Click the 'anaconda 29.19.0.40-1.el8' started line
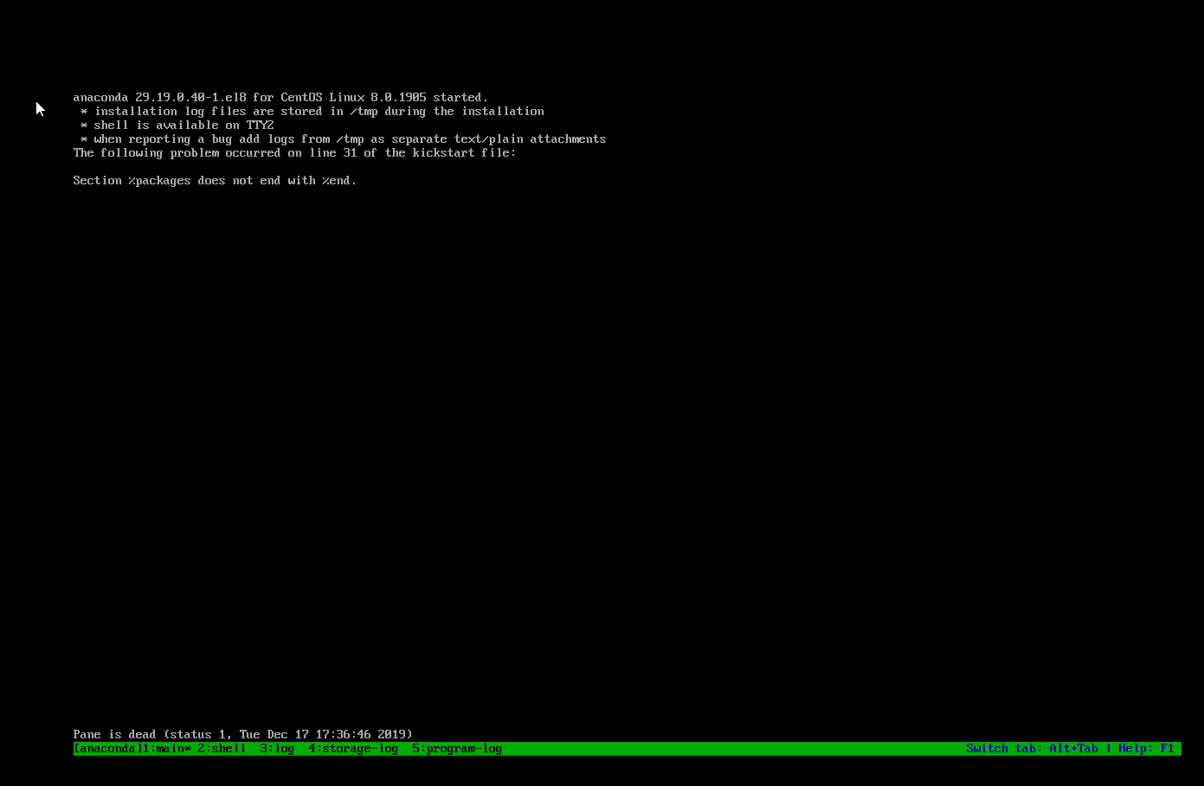This screenshot has height=786, width=1204. click(x=280, y=97)
